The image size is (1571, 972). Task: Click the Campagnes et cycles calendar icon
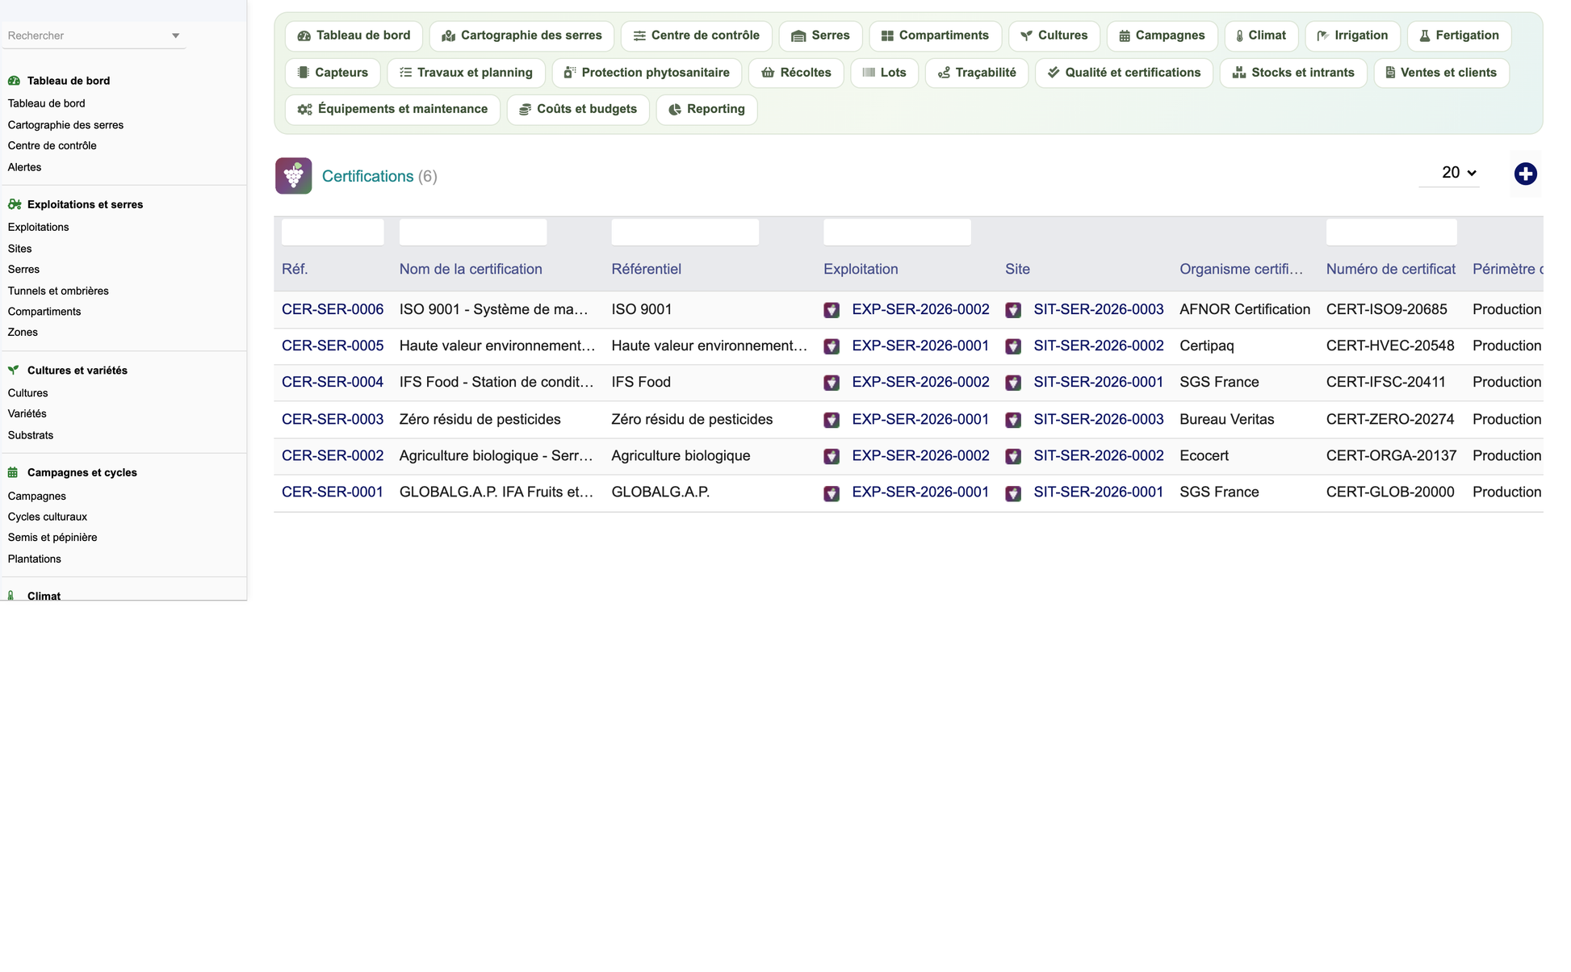point(13,472)
